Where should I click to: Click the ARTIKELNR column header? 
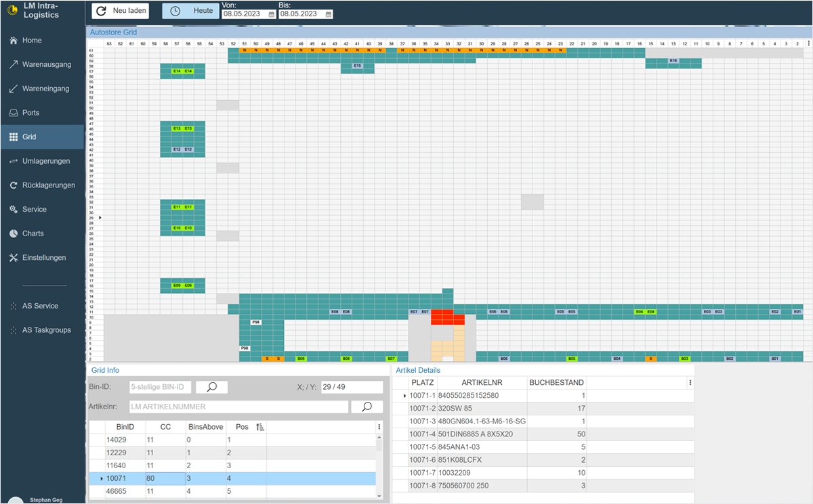(x=482, y=382)
